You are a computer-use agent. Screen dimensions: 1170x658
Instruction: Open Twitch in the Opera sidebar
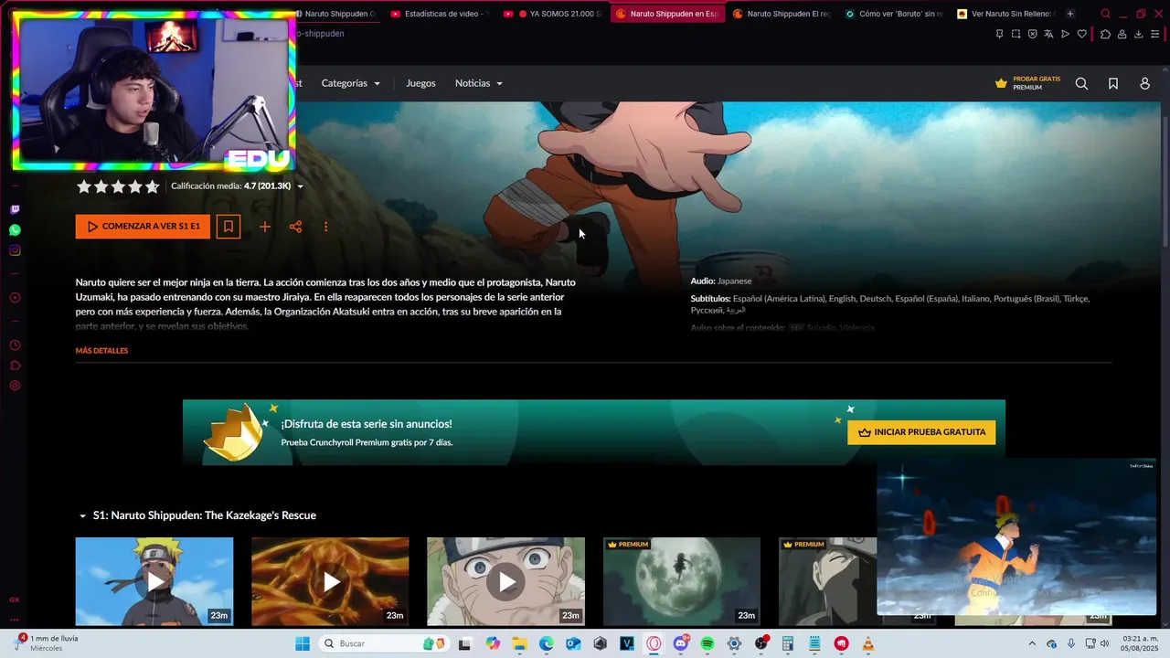tap(15, 209)
